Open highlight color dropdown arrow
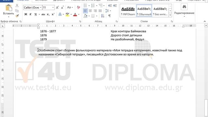Image resolution: width=208 pixels, height=117 pixels. pos(71,14)
